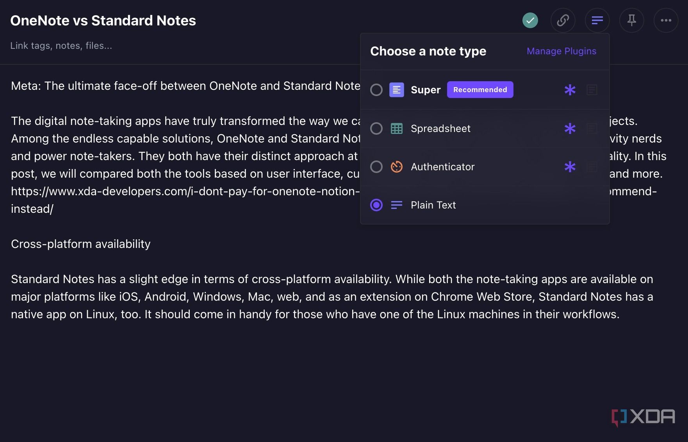Click the OneNote vs Standard Notes title
Image resolution: width=688 pixels, height=442 pixels.
103,20
